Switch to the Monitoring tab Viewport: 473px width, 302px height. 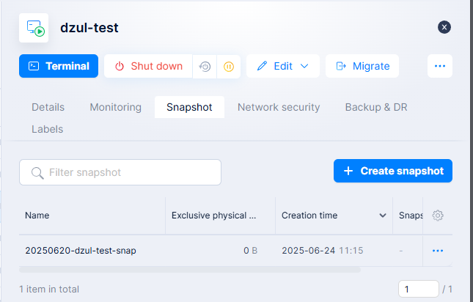click(115, 107)
